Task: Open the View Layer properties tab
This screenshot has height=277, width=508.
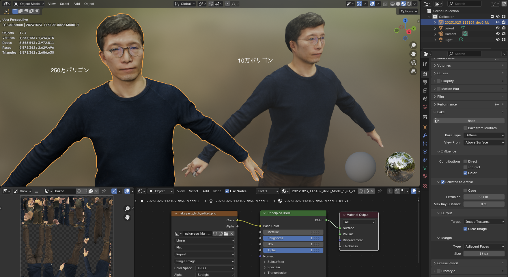Action: 425,91
